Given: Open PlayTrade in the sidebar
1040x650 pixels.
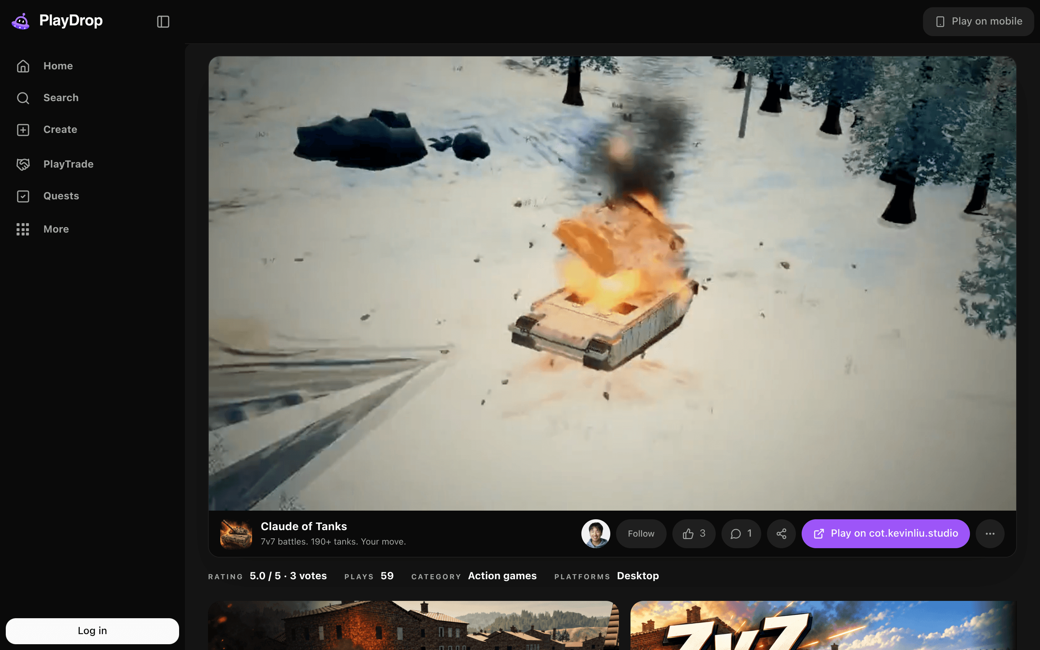Looking at the screenshot, I should [x=92, y=164].
